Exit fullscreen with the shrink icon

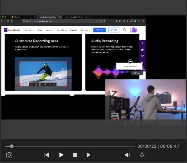coord(142,155)
